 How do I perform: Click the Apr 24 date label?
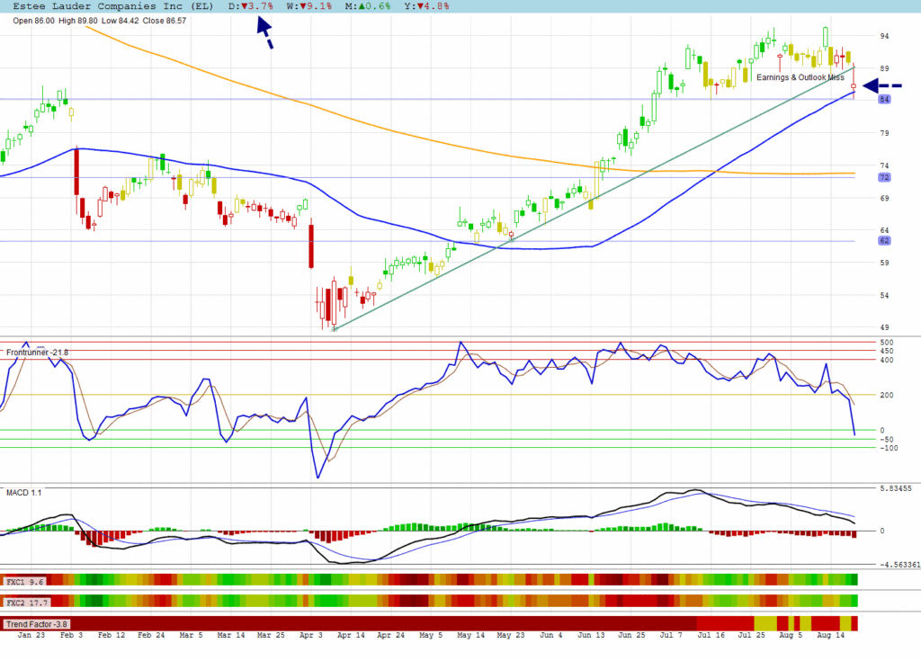390,635
